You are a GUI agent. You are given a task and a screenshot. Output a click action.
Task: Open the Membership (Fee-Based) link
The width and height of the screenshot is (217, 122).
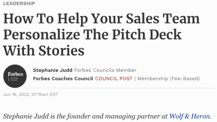pos(169,79)
